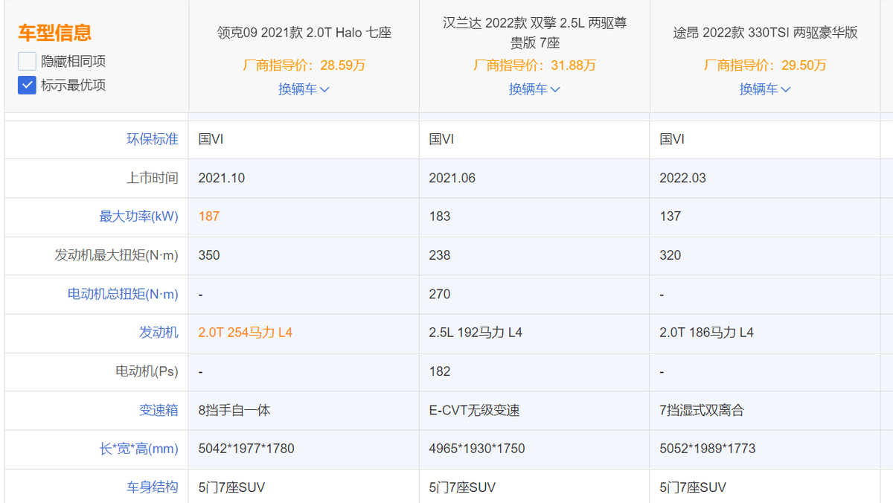Screen dimensions: 893x503
Task: Select the 最大功率(kW) row label
Action: (138, 217)
